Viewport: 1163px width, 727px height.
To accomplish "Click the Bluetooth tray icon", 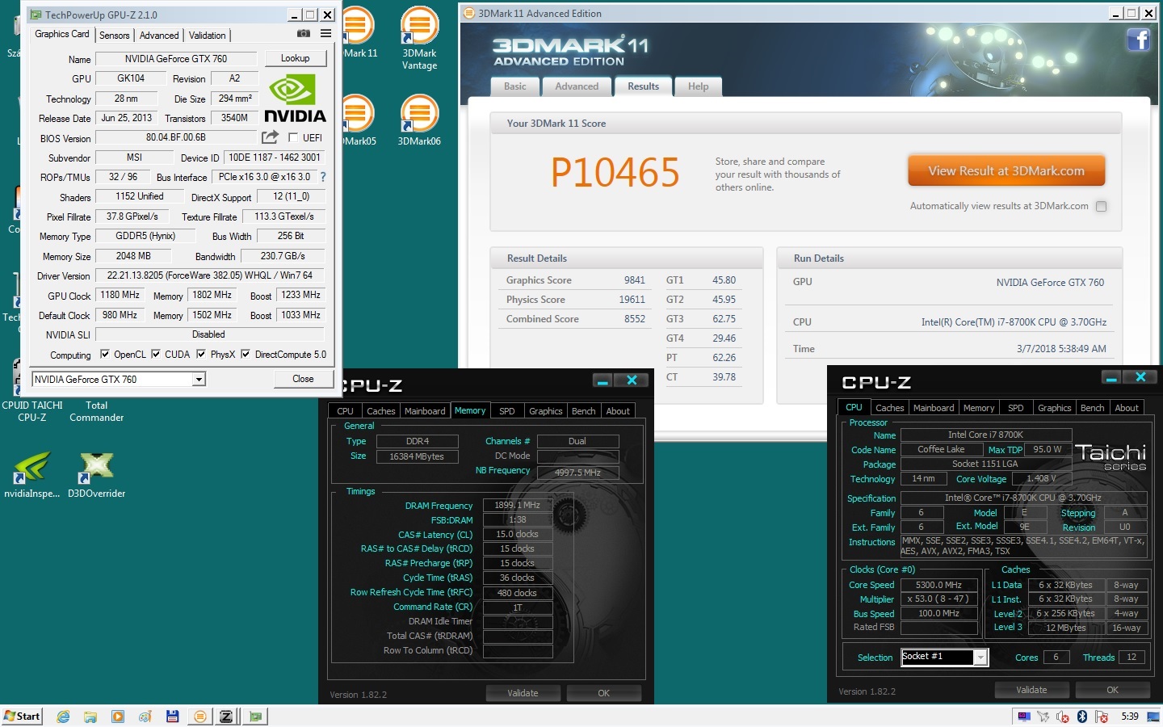I will coord(1082,716).
